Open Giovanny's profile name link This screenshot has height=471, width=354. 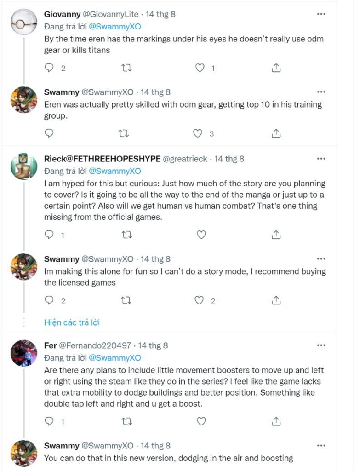62,14
